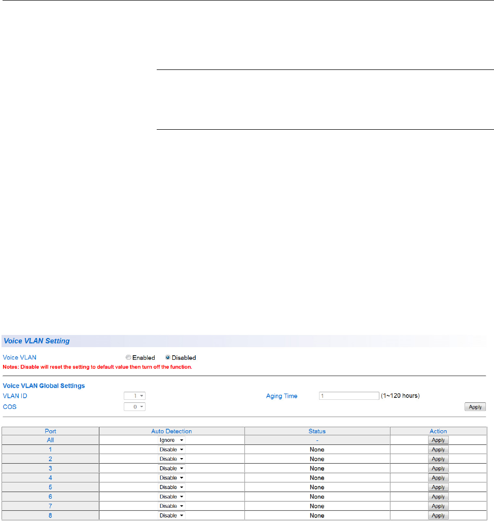Screen dimensions: 494x523
Task: Apply settings for port 1
Action: (x=438, y=450)
